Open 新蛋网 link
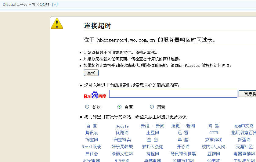Image resolution: width=256 pixels, height=162 pixels. [x=244, y=140]
